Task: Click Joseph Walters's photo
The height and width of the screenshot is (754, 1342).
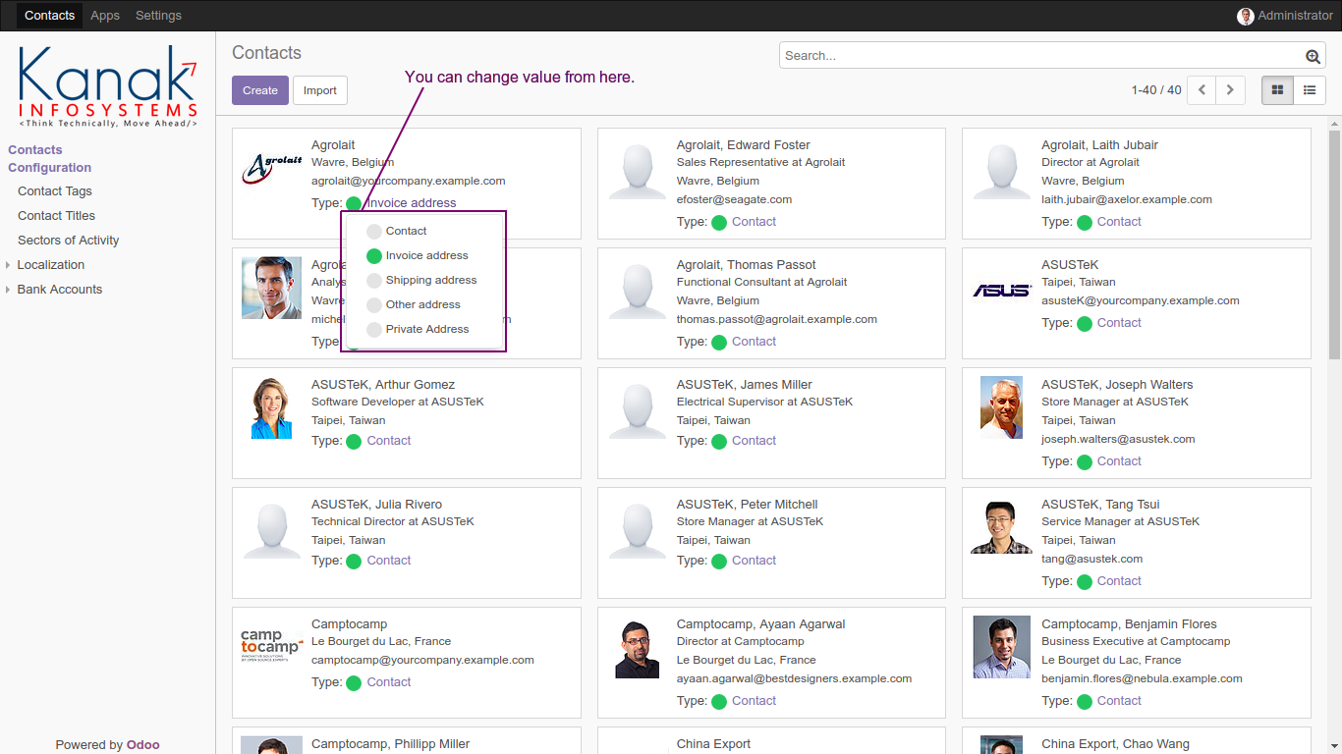Action: click(1001, 407)
